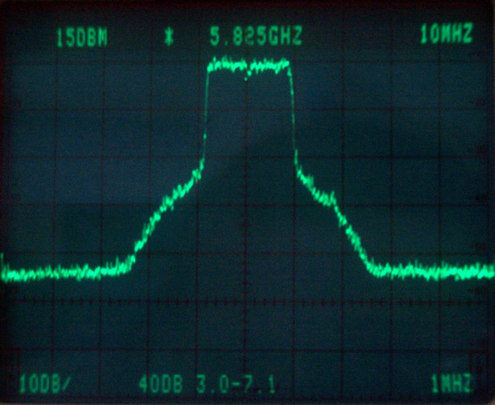The height and width of the screenshot is (405, 495).
Task: Click the 40DB attenuation readout
Action: coord(161,384)
